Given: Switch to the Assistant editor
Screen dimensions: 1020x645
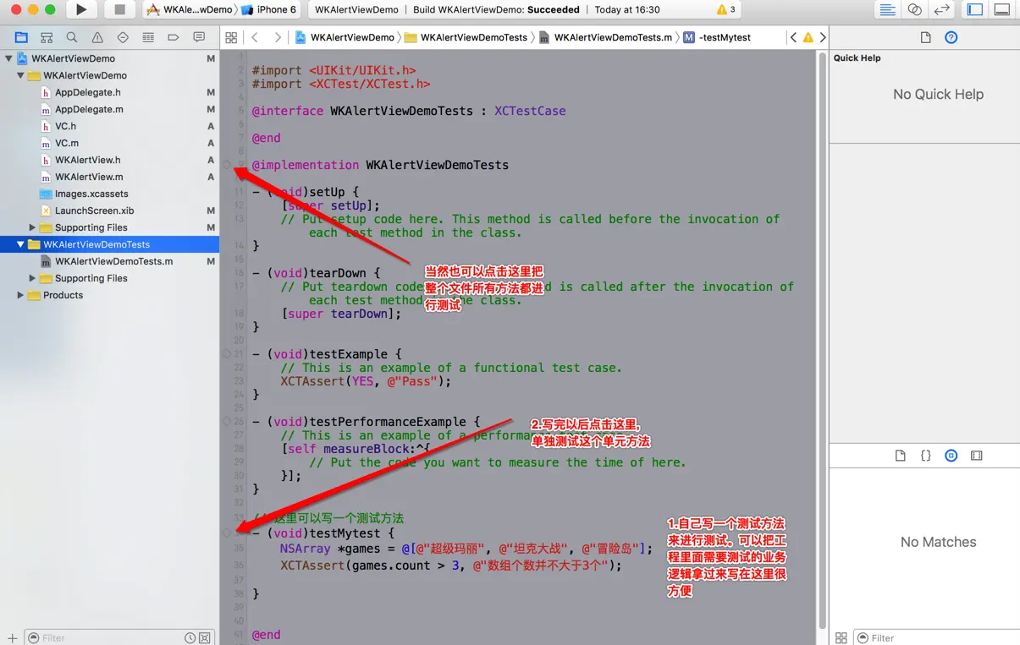Looking at the screenshot, I should 914,9.
